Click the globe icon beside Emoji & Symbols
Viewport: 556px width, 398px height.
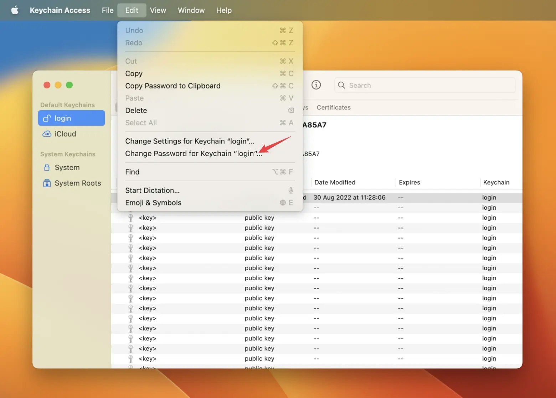coord(283,203)
